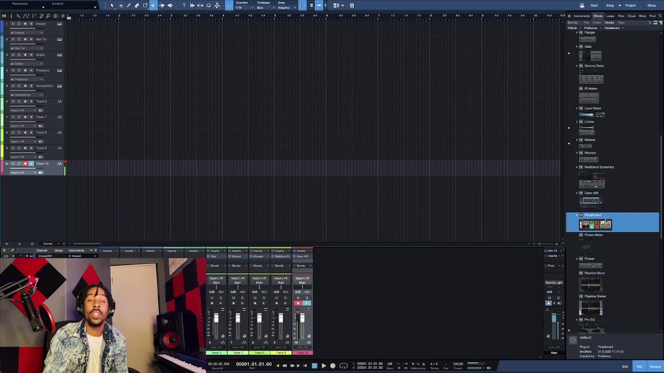Expand the Limiter presets
664x373 pixels.
[x=577, y=122]
